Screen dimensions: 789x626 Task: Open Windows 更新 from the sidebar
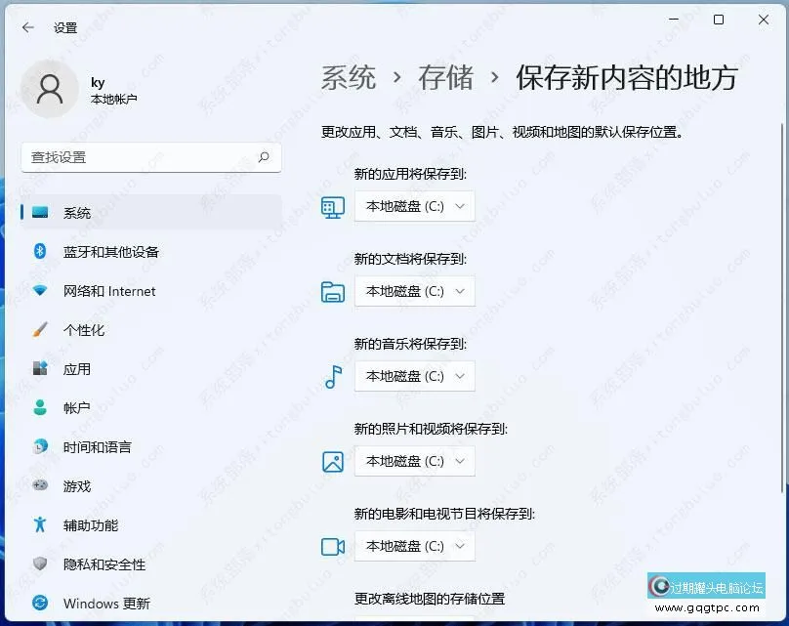[105, 604]
